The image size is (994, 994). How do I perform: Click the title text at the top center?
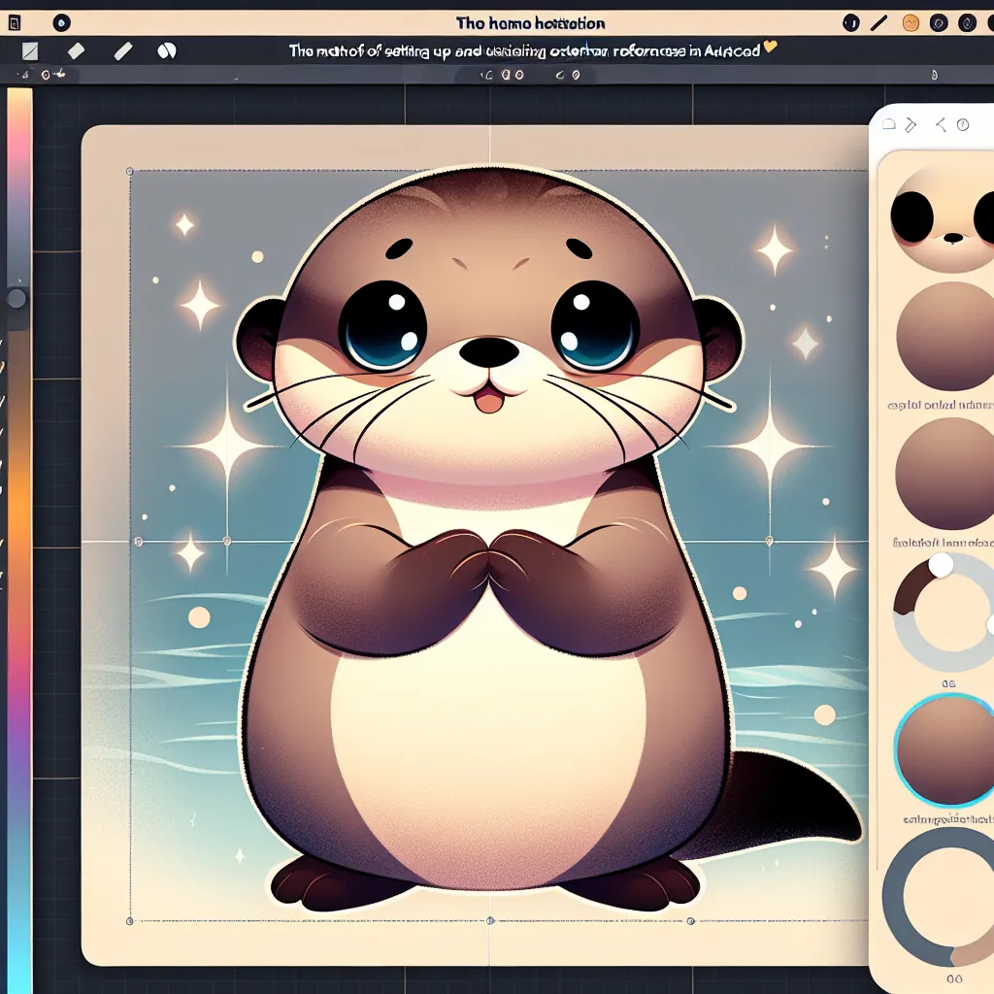pos(531,23)
